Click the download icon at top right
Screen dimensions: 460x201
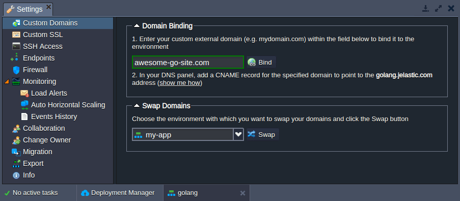tap(426, 9)
